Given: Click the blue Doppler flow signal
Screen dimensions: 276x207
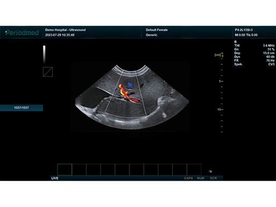Looking at the screenshot, I should tap(130, 85).
